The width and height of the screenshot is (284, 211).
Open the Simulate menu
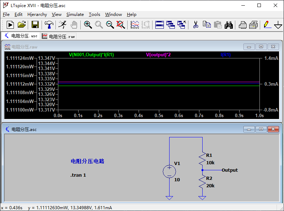(75, 14)
